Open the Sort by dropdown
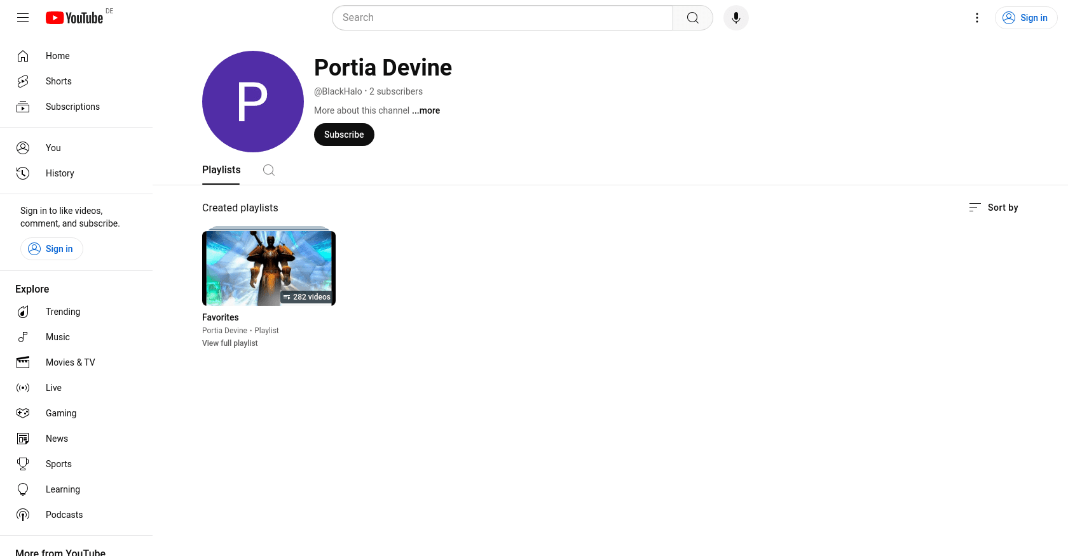1068x556 pixels. pos(994,208)
